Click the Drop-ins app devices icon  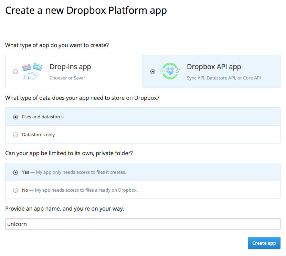coord(32,72)
